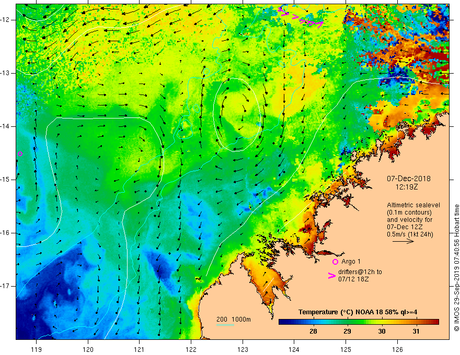Click the latitude axis label -16
The width and height of the screenshot is (460, 355).
coord(6,233)
